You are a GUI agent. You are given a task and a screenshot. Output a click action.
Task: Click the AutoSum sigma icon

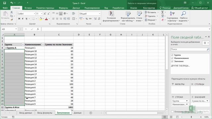pyautogui.click(x=163, y=12)
